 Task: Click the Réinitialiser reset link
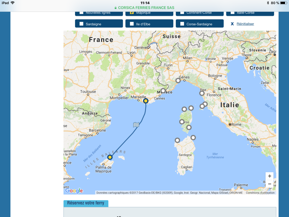click(x=245, y=24)
